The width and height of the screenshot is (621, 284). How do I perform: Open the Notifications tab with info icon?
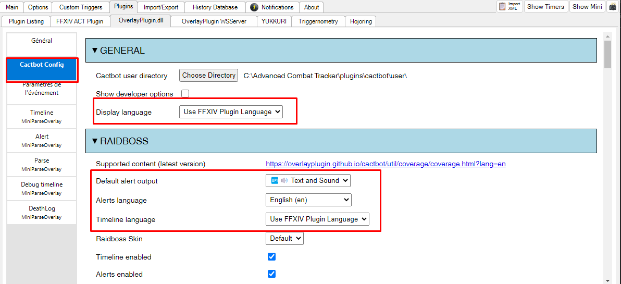[271, 7]
